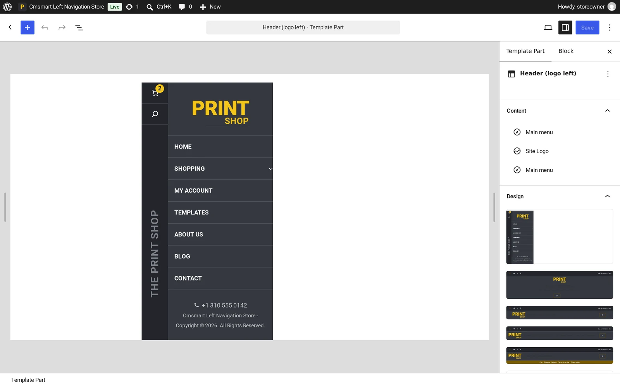Open the device preview view icon
Image resolution: width=620 pixels, height=387 pixels.
tap(548, 27)
